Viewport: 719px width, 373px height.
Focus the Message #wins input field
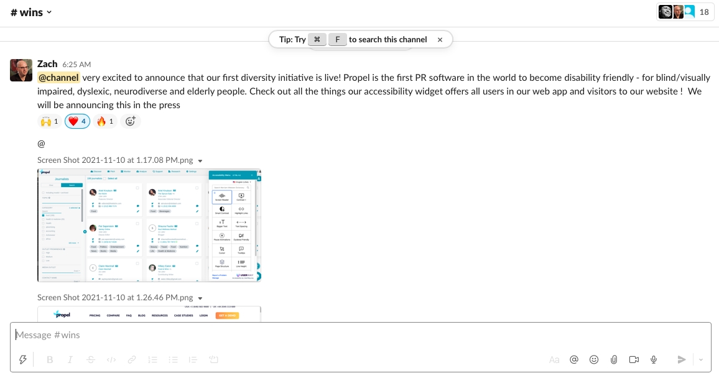pos(360,335)
